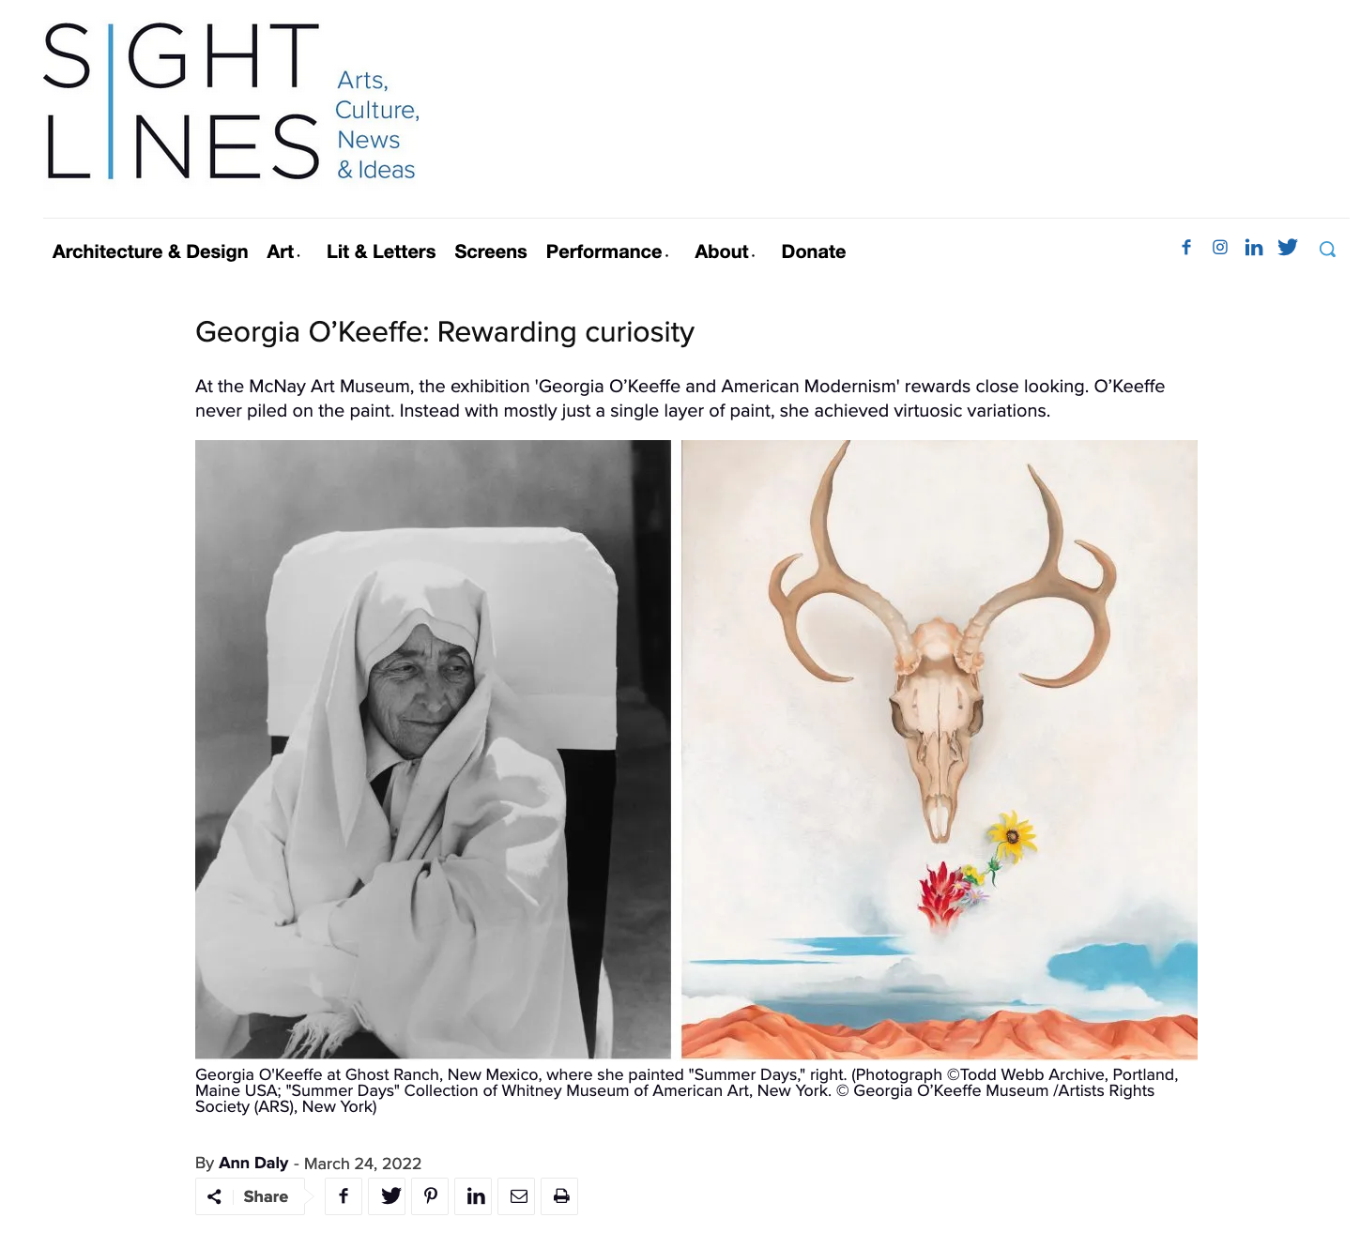Print article using printer icon
The image size is (1360, 1233).
tap(561, 1196)
